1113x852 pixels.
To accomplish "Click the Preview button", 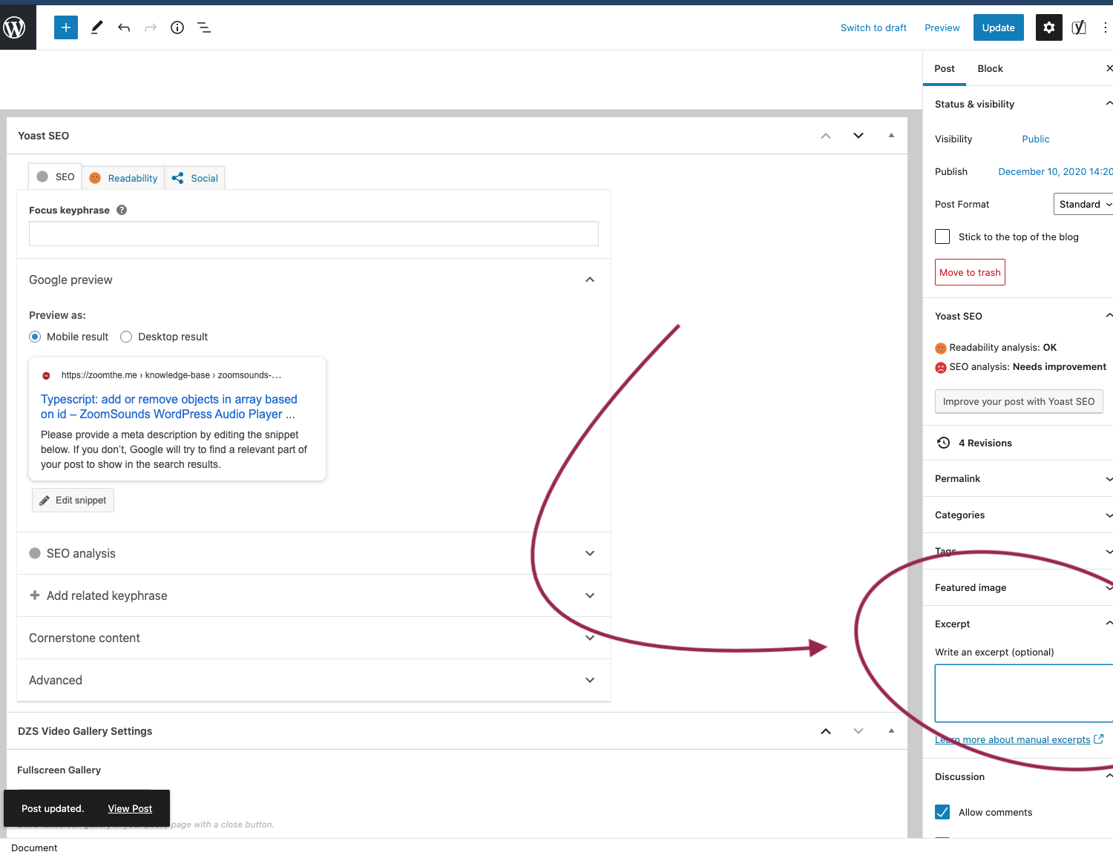I will [942, 27].
